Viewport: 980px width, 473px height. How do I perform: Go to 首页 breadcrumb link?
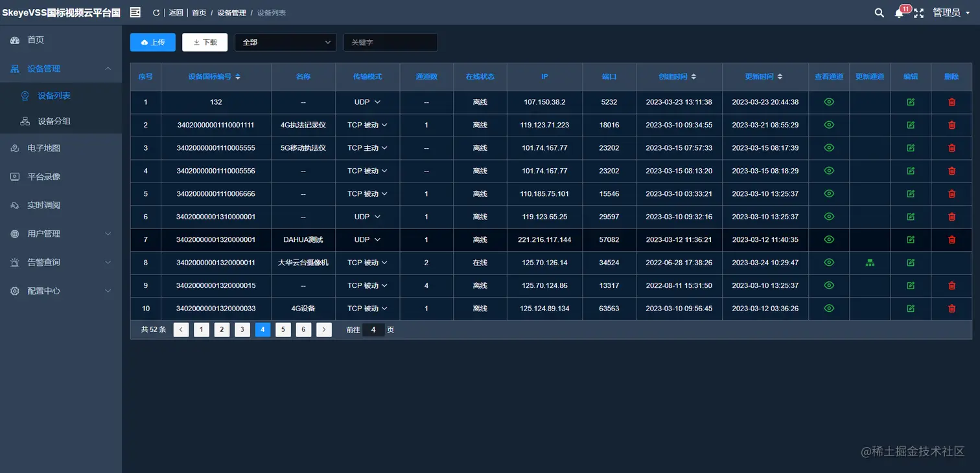[199, 13]
